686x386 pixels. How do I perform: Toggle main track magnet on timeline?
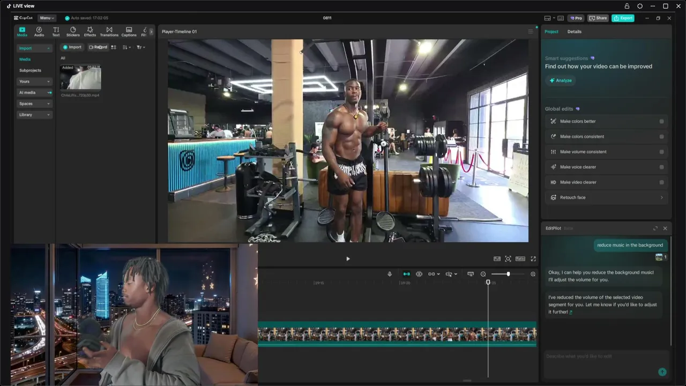[406, 274]
